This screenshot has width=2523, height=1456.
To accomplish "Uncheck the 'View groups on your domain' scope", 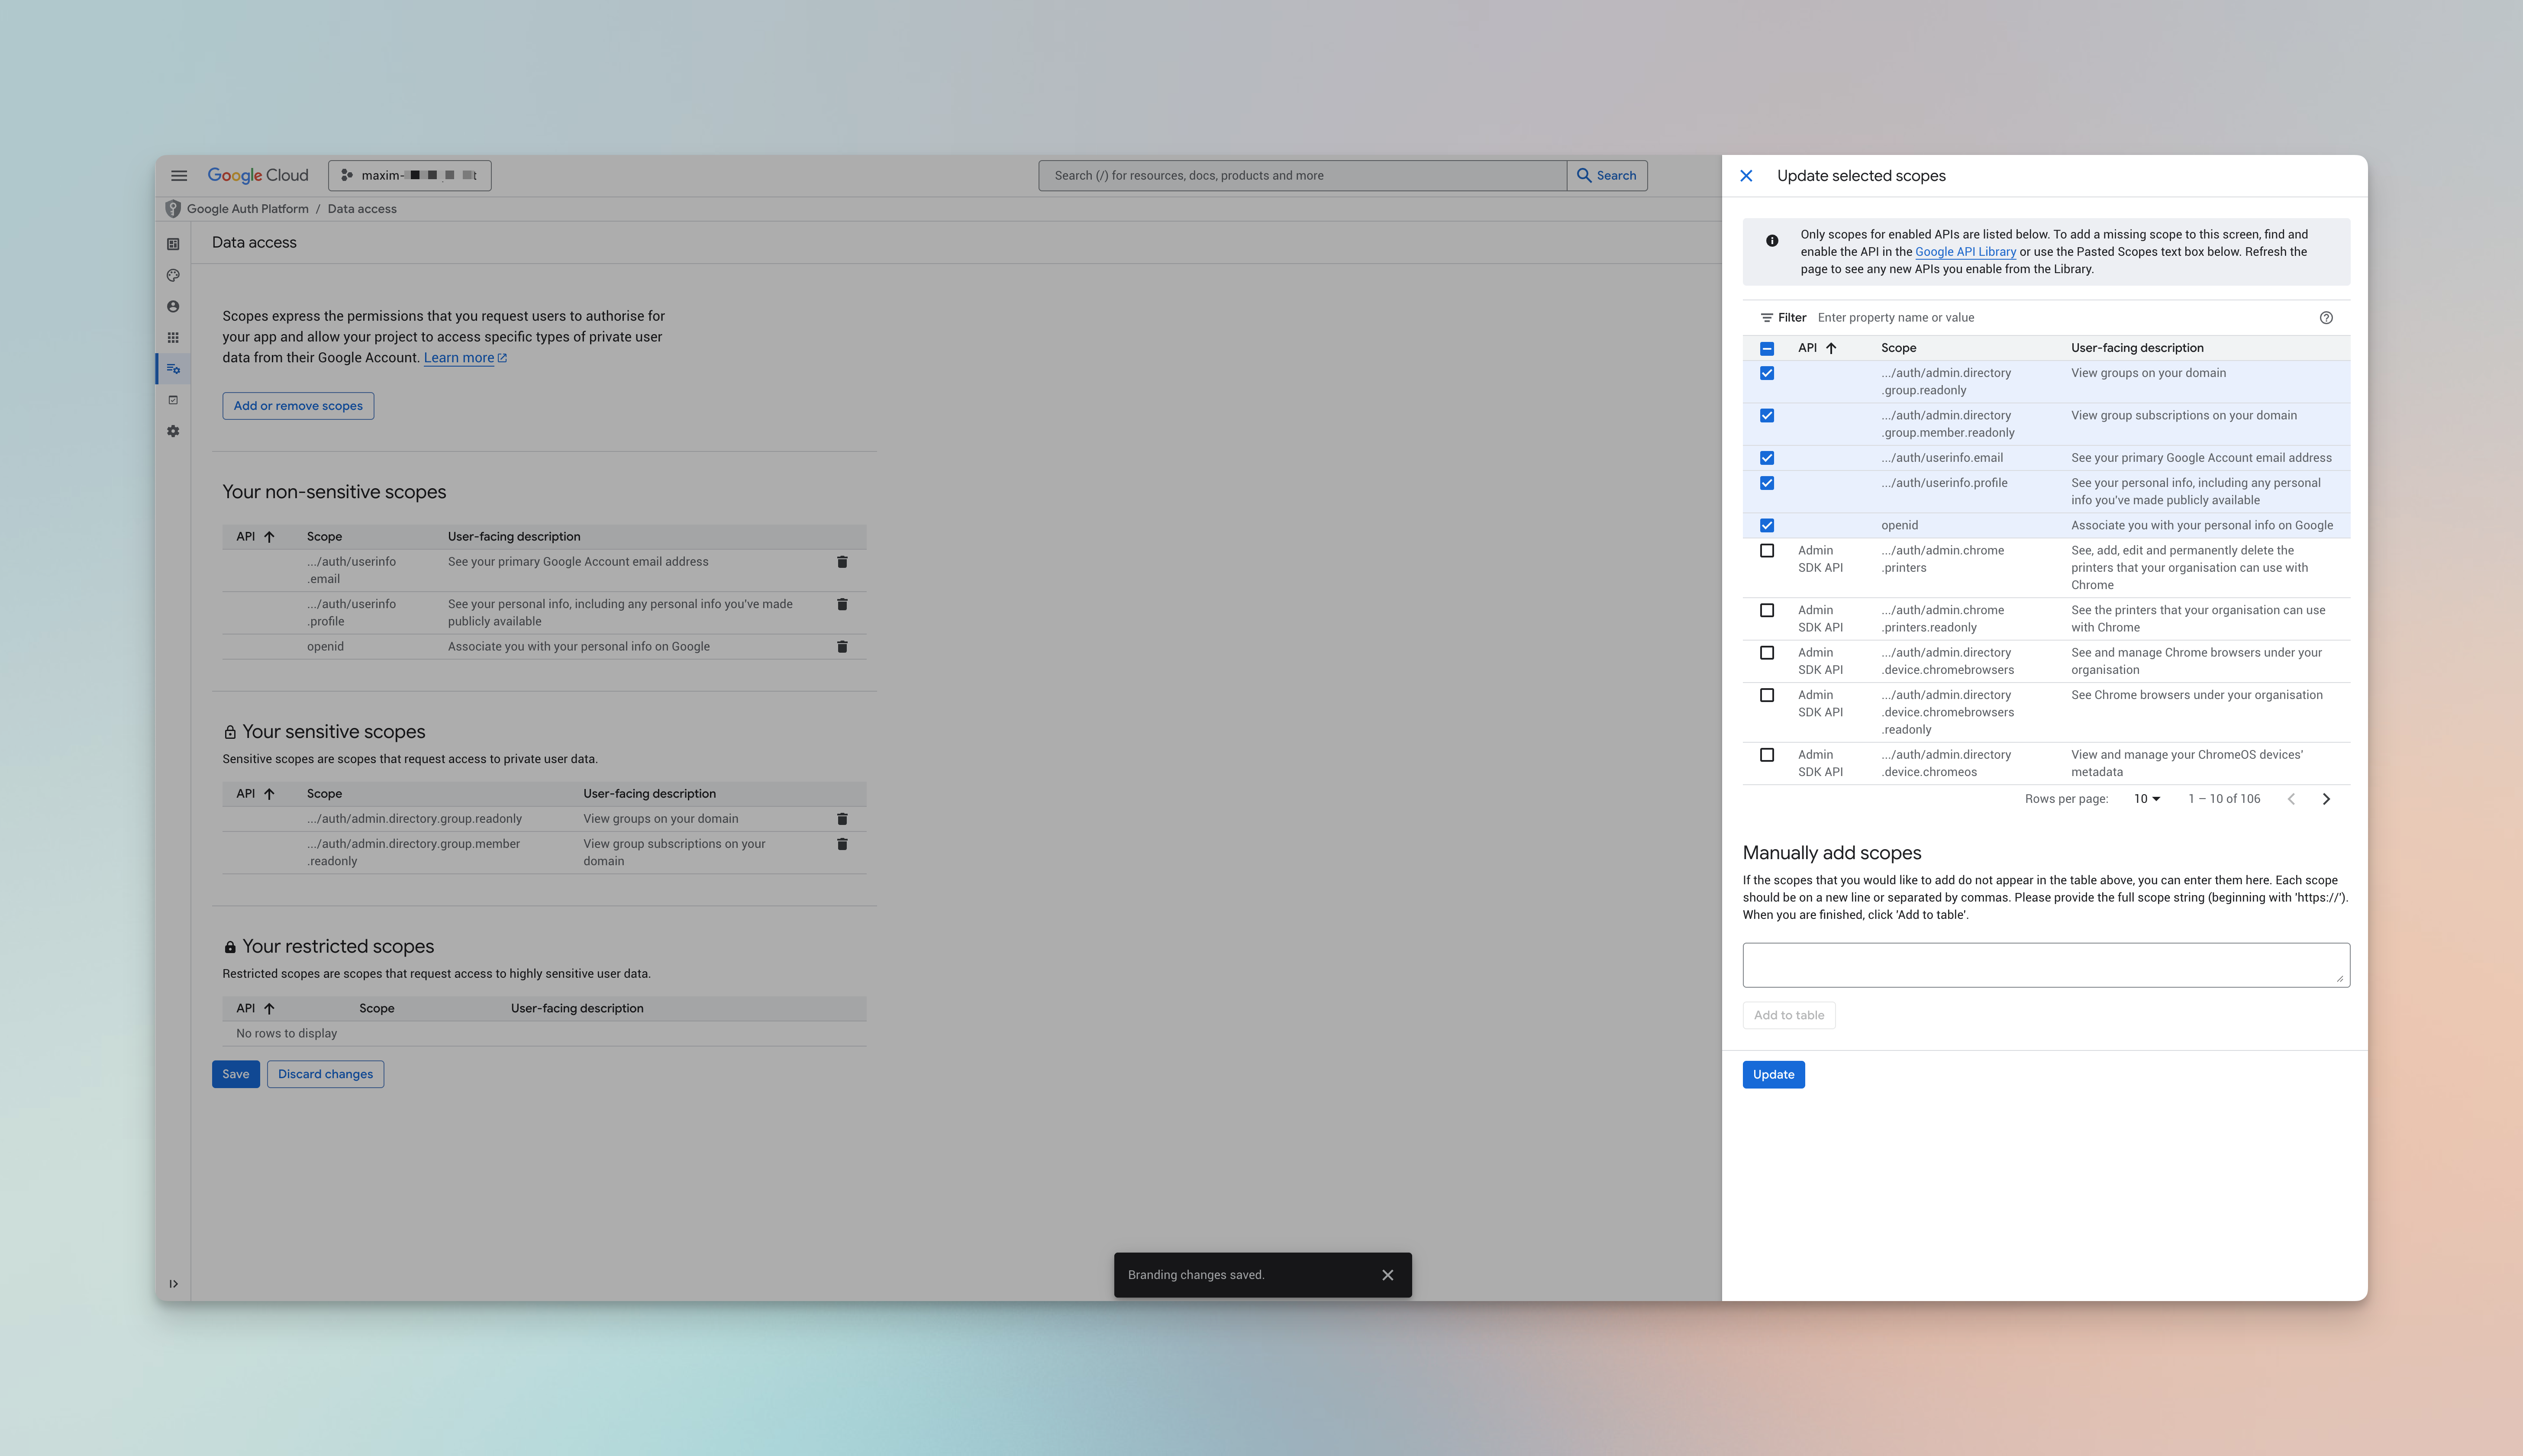I will [1767, 373].
